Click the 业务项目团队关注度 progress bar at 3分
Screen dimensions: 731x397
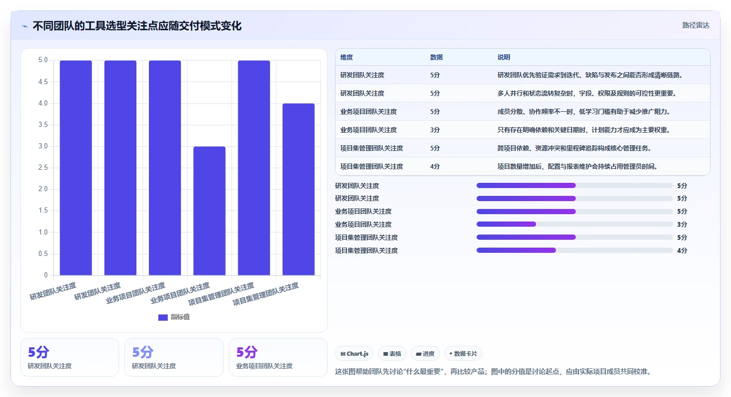(x=575, y=224)
